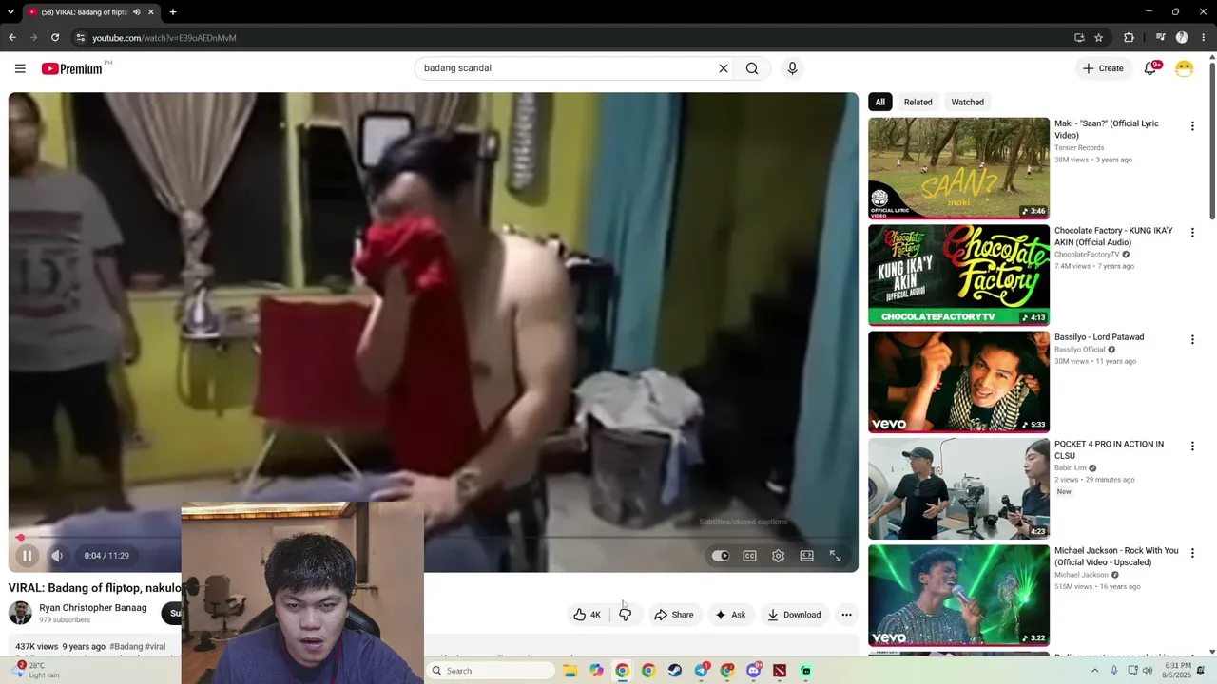Image resolution: width=1217 pixels, height=684 pixels.
Task: Run search with magnifier button
Action: tap(752, 68)
